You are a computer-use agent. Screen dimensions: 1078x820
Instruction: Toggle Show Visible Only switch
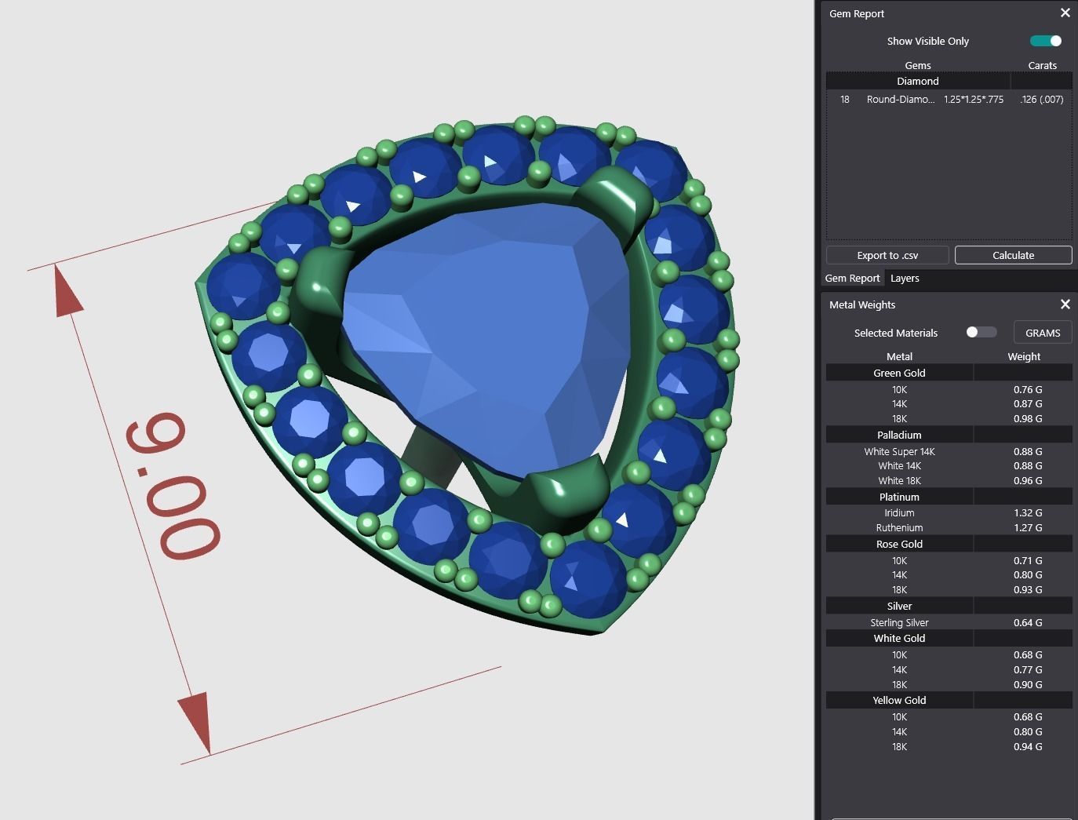tap(1046, 41)
